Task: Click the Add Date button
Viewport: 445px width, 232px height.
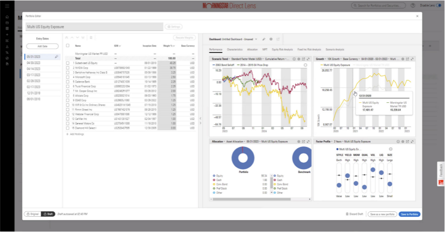Action: (41, 46)
